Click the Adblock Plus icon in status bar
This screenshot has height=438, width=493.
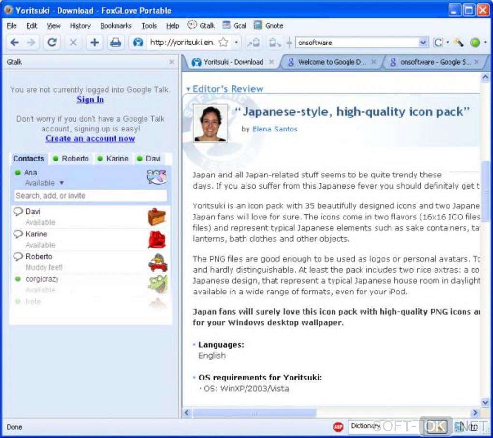pos(338,427)
